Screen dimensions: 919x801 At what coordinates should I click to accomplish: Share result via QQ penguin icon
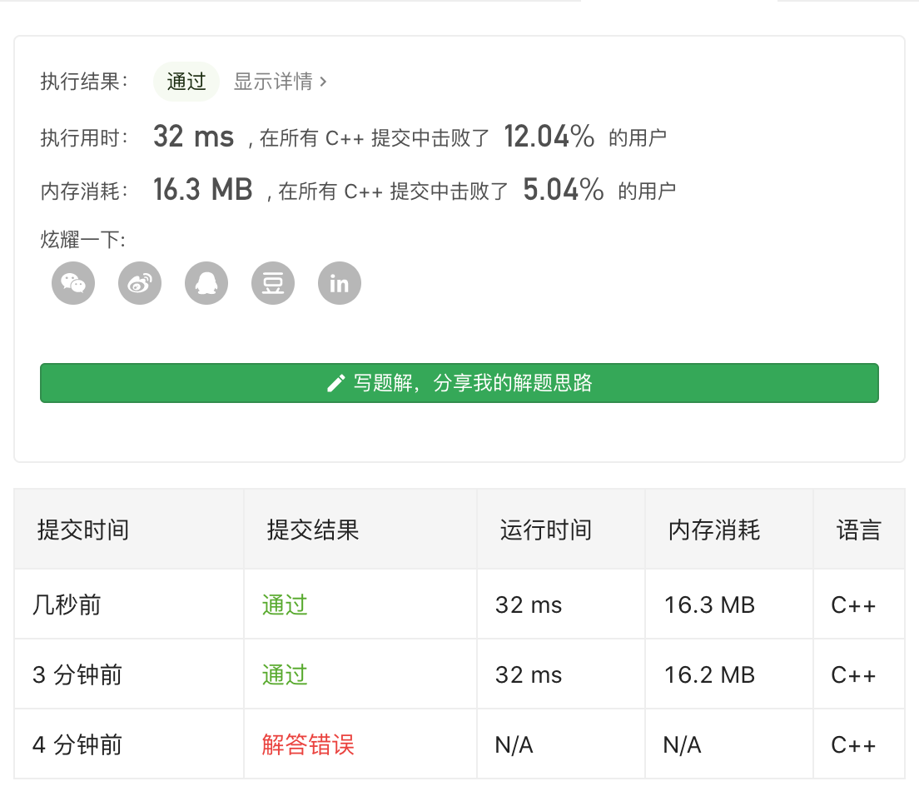point(206,283)
